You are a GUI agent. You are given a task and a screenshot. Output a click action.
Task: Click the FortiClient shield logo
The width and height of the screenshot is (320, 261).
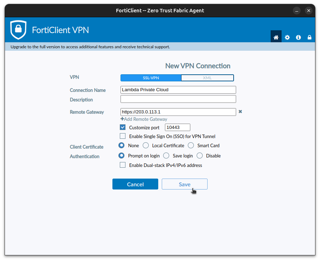(18, 30)
